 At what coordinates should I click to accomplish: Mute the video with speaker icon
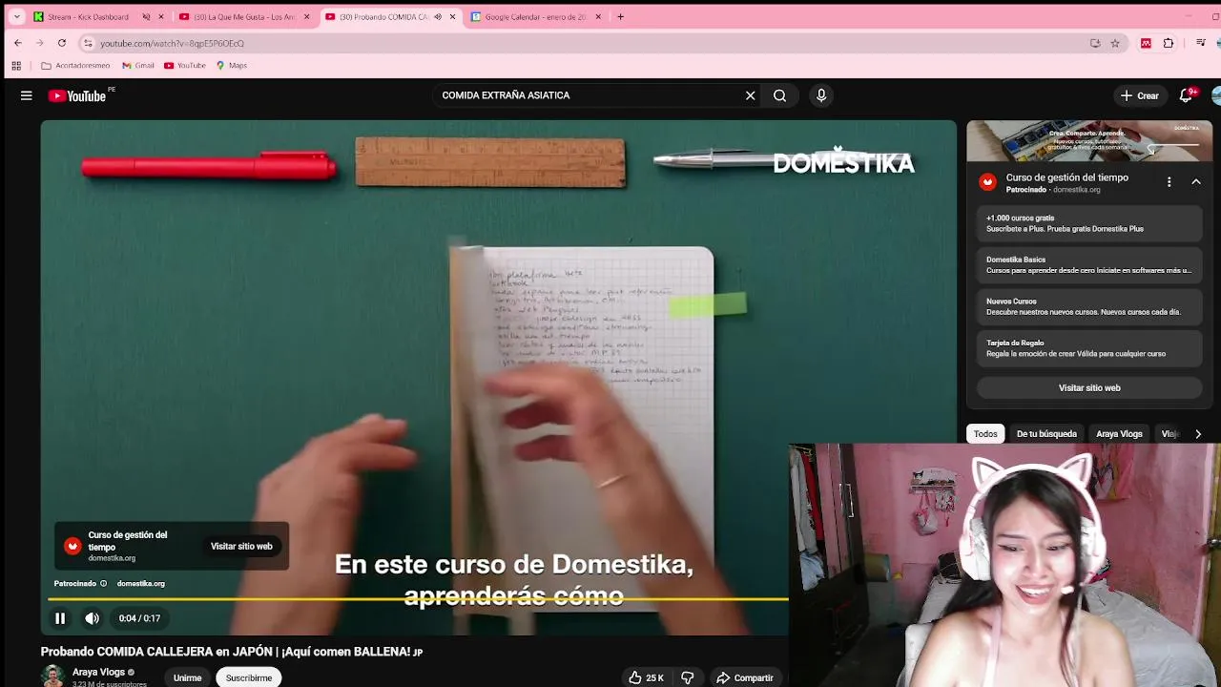[92, 618]
